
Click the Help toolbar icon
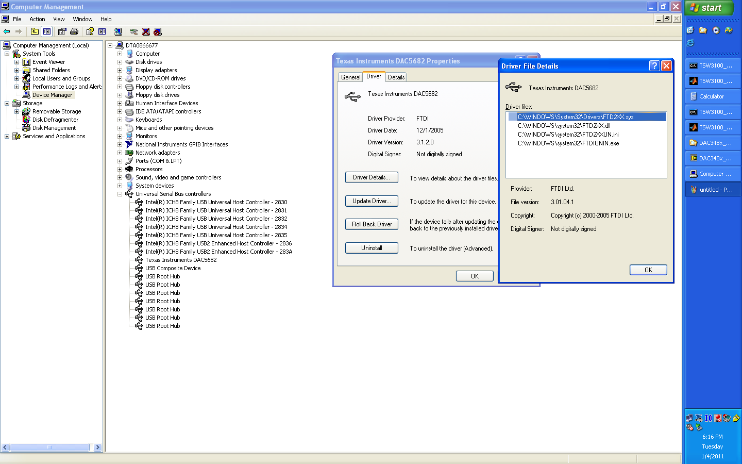tap(90, 31)
